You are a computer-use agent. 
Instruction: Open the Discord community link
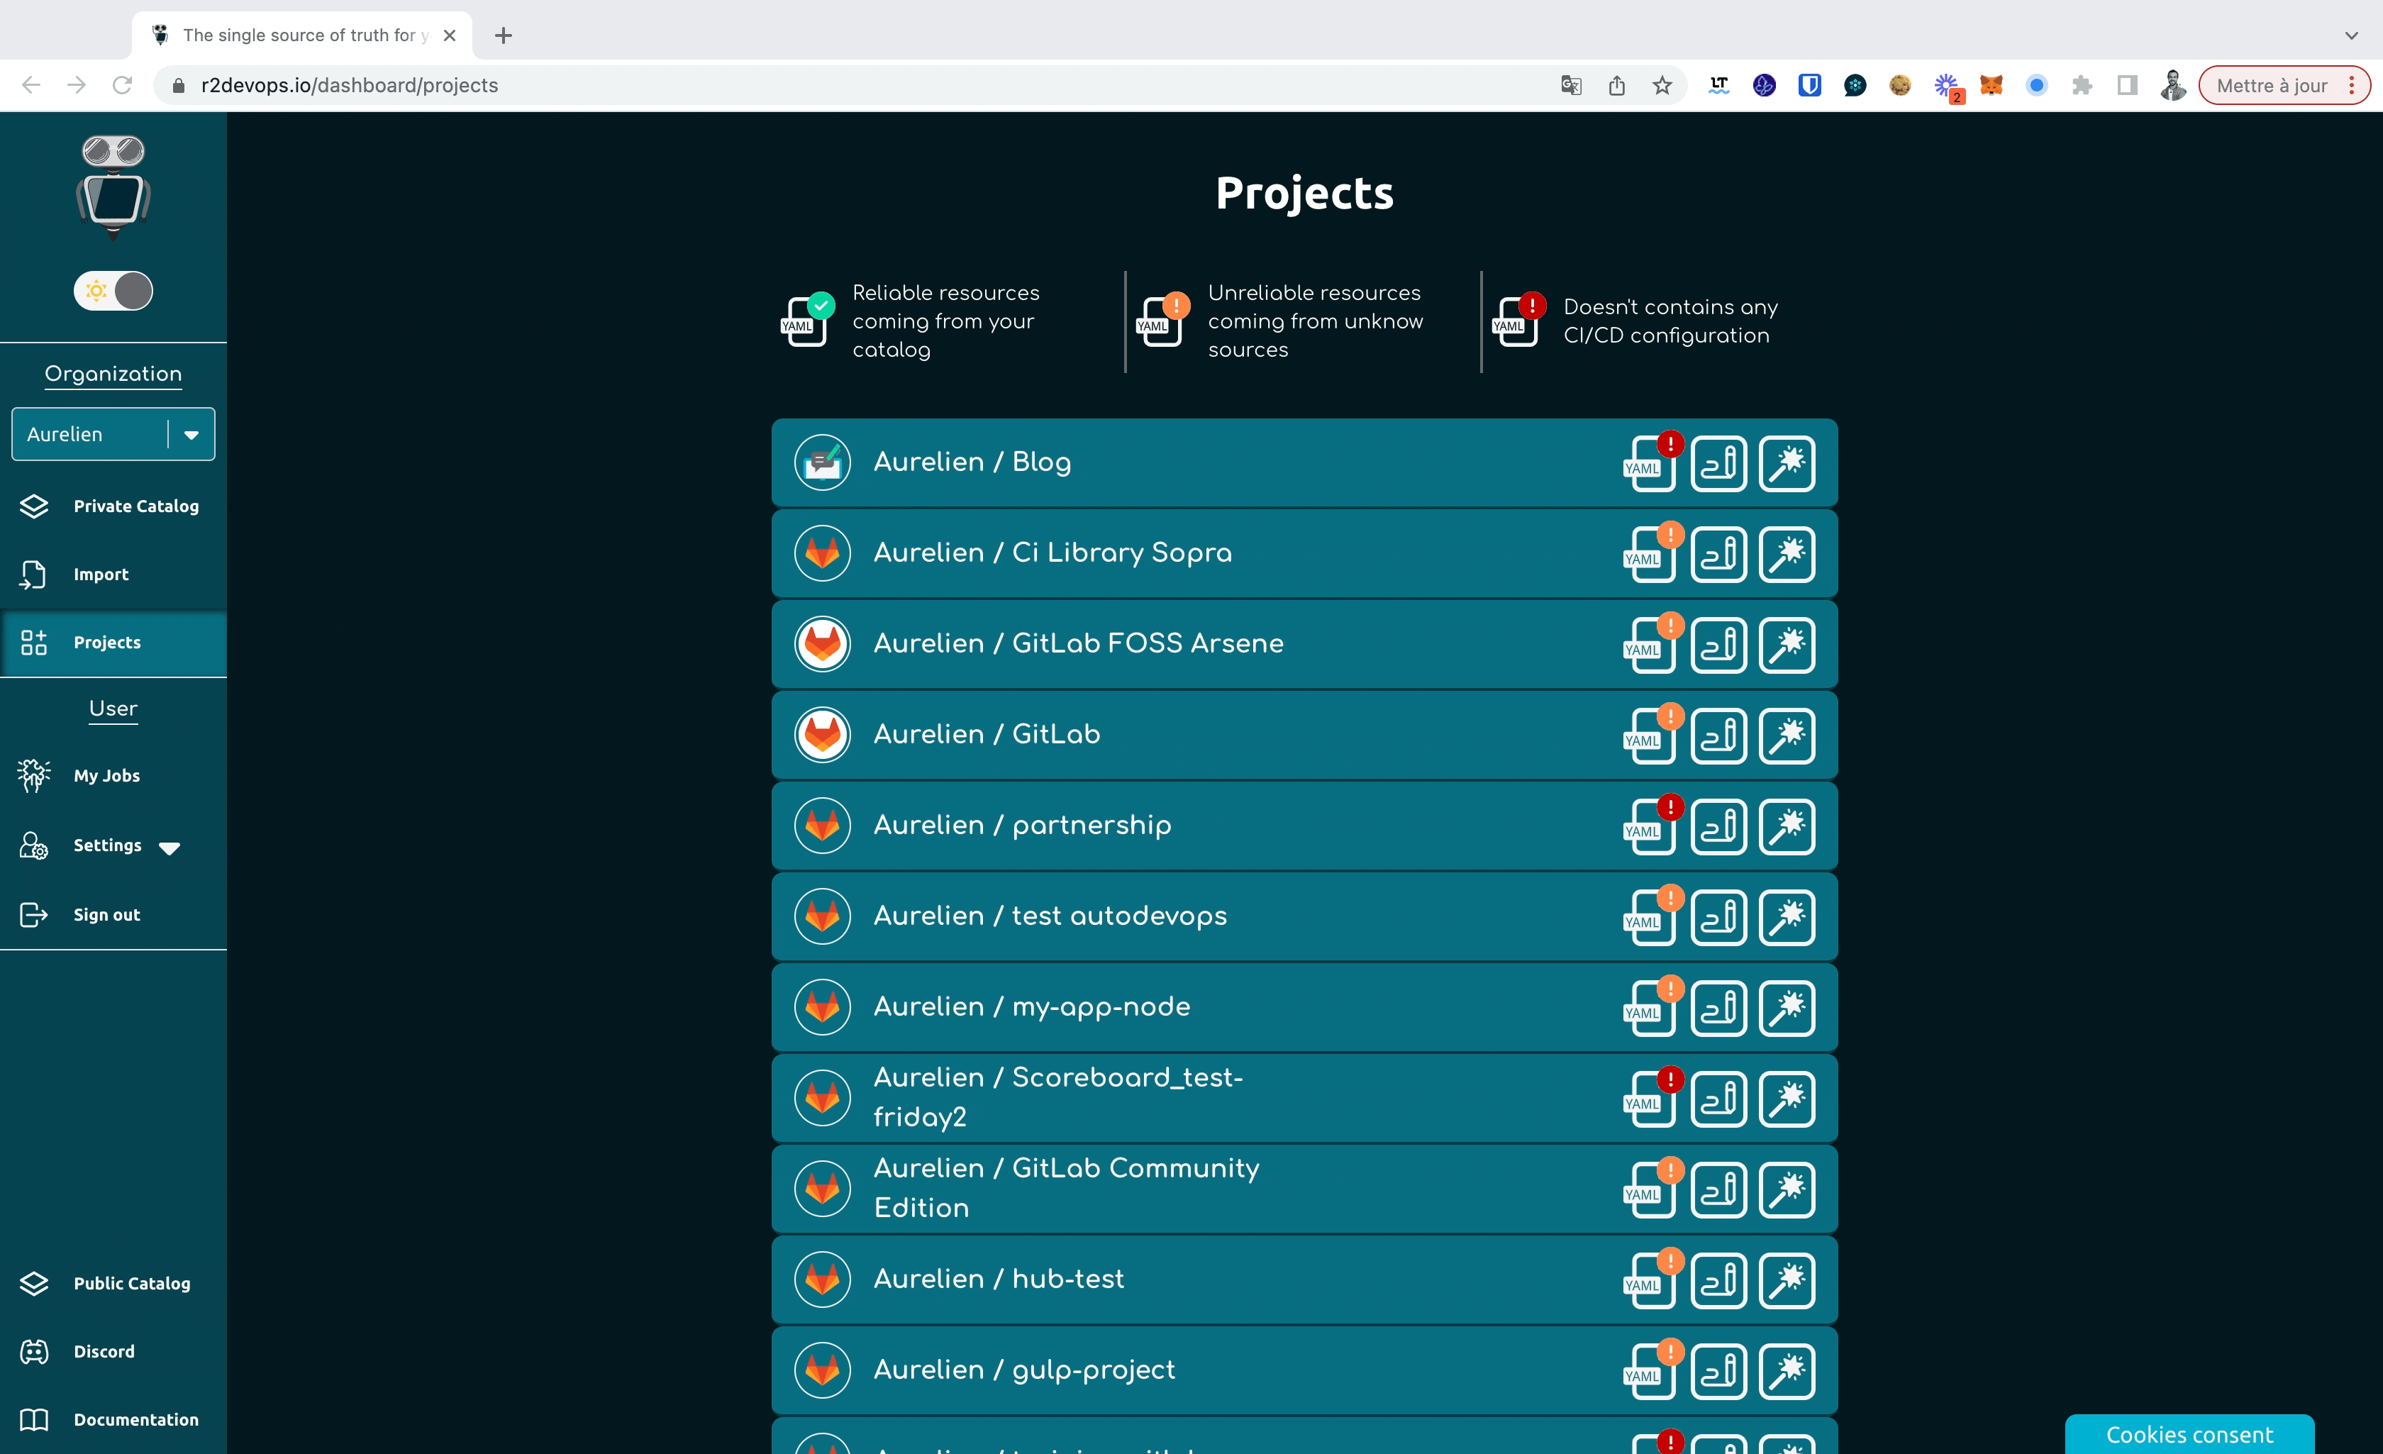[104, 1351]
